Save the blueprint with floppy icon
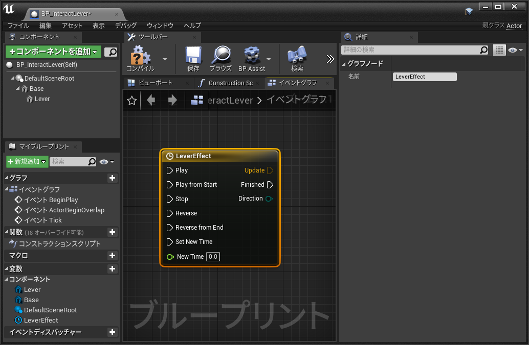Screen dimensions: 529x345 (x=193, y=59)
